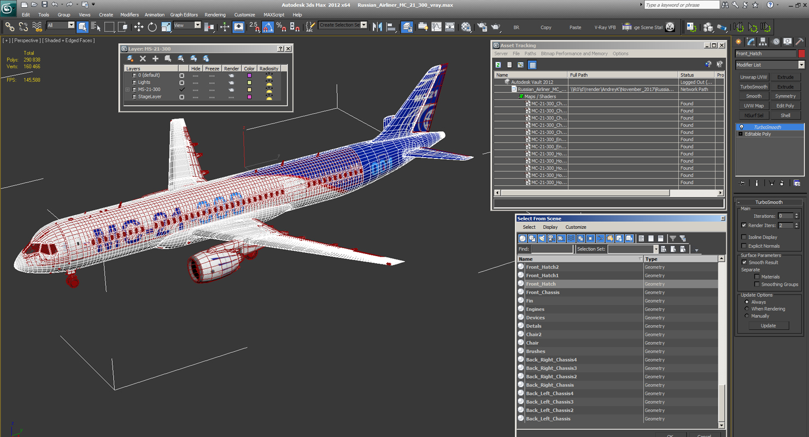Switch Asset Tracking to table view
Screen dimensions: 809x437
532,64
